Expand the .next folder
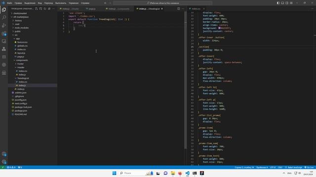316x177 pixels. point(17,24)
